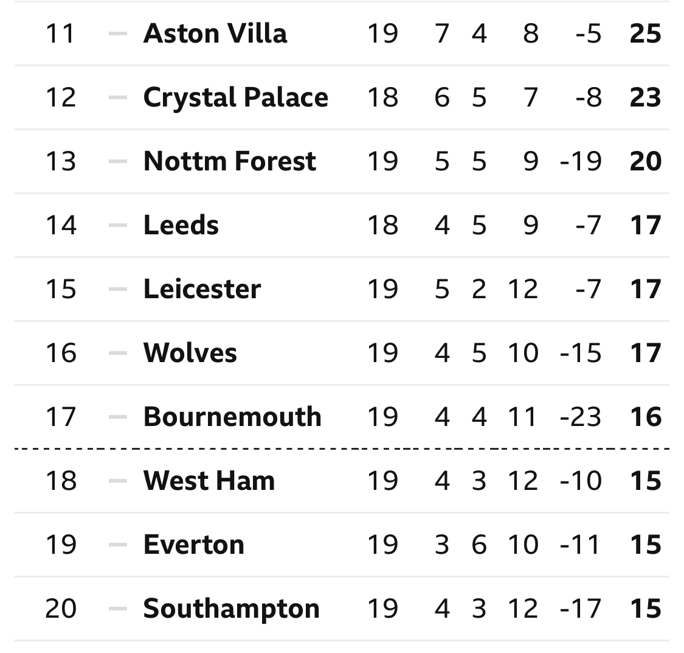Open the West Ham team link
The image size is (684, 653).
[x=209, y=480]
